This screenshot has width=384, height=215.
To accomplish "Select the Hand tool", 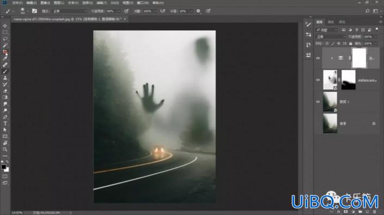I will point(5,143).
